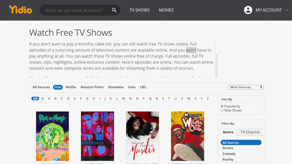Toggle the Free source filter

pos(58,87)
